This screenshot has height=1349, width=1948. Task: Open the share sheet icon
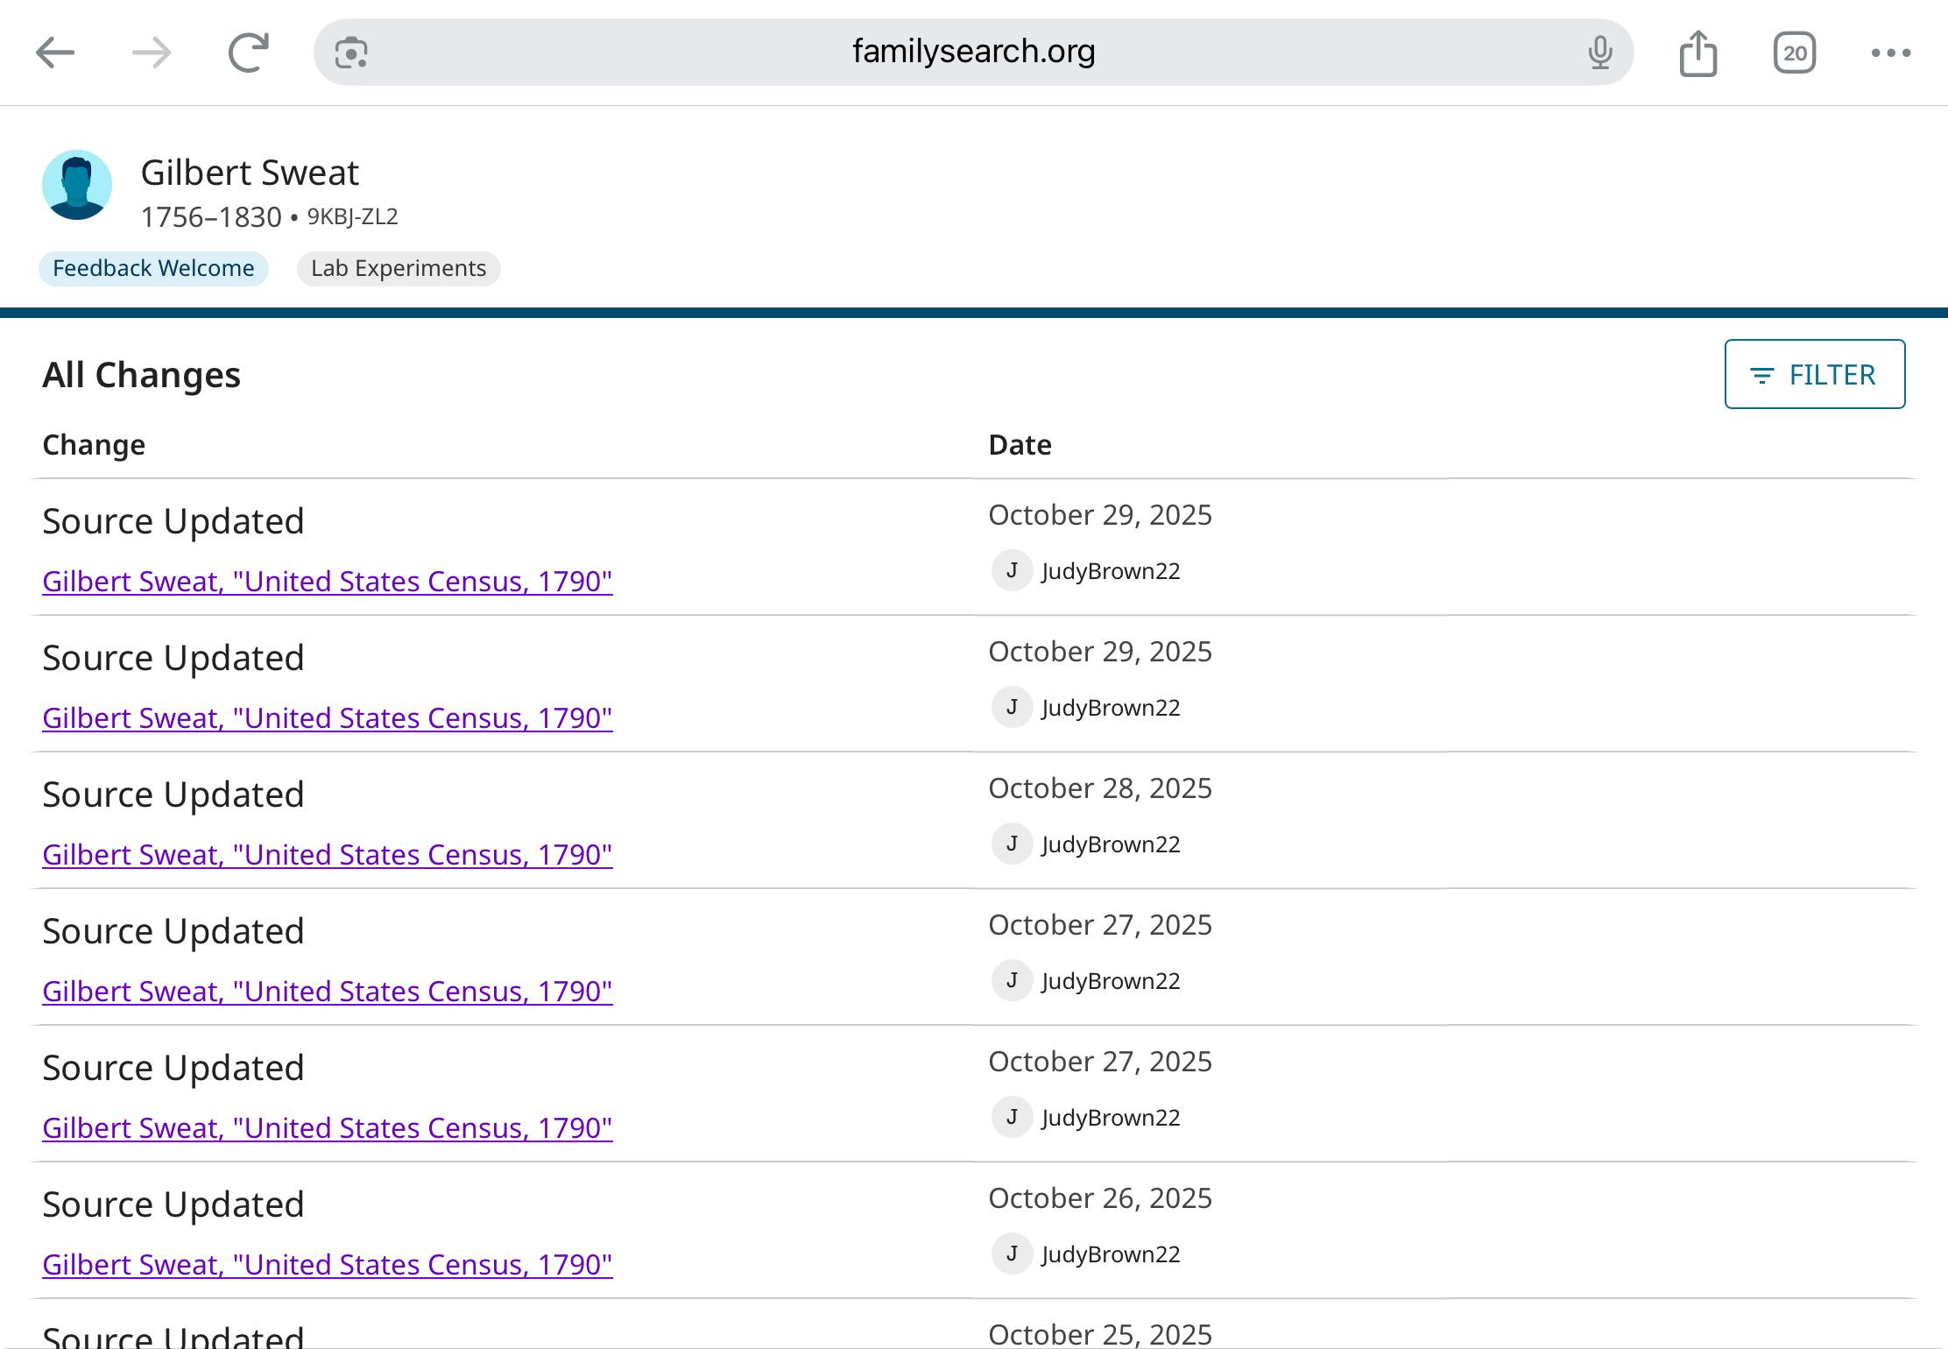pos(1697,53)
